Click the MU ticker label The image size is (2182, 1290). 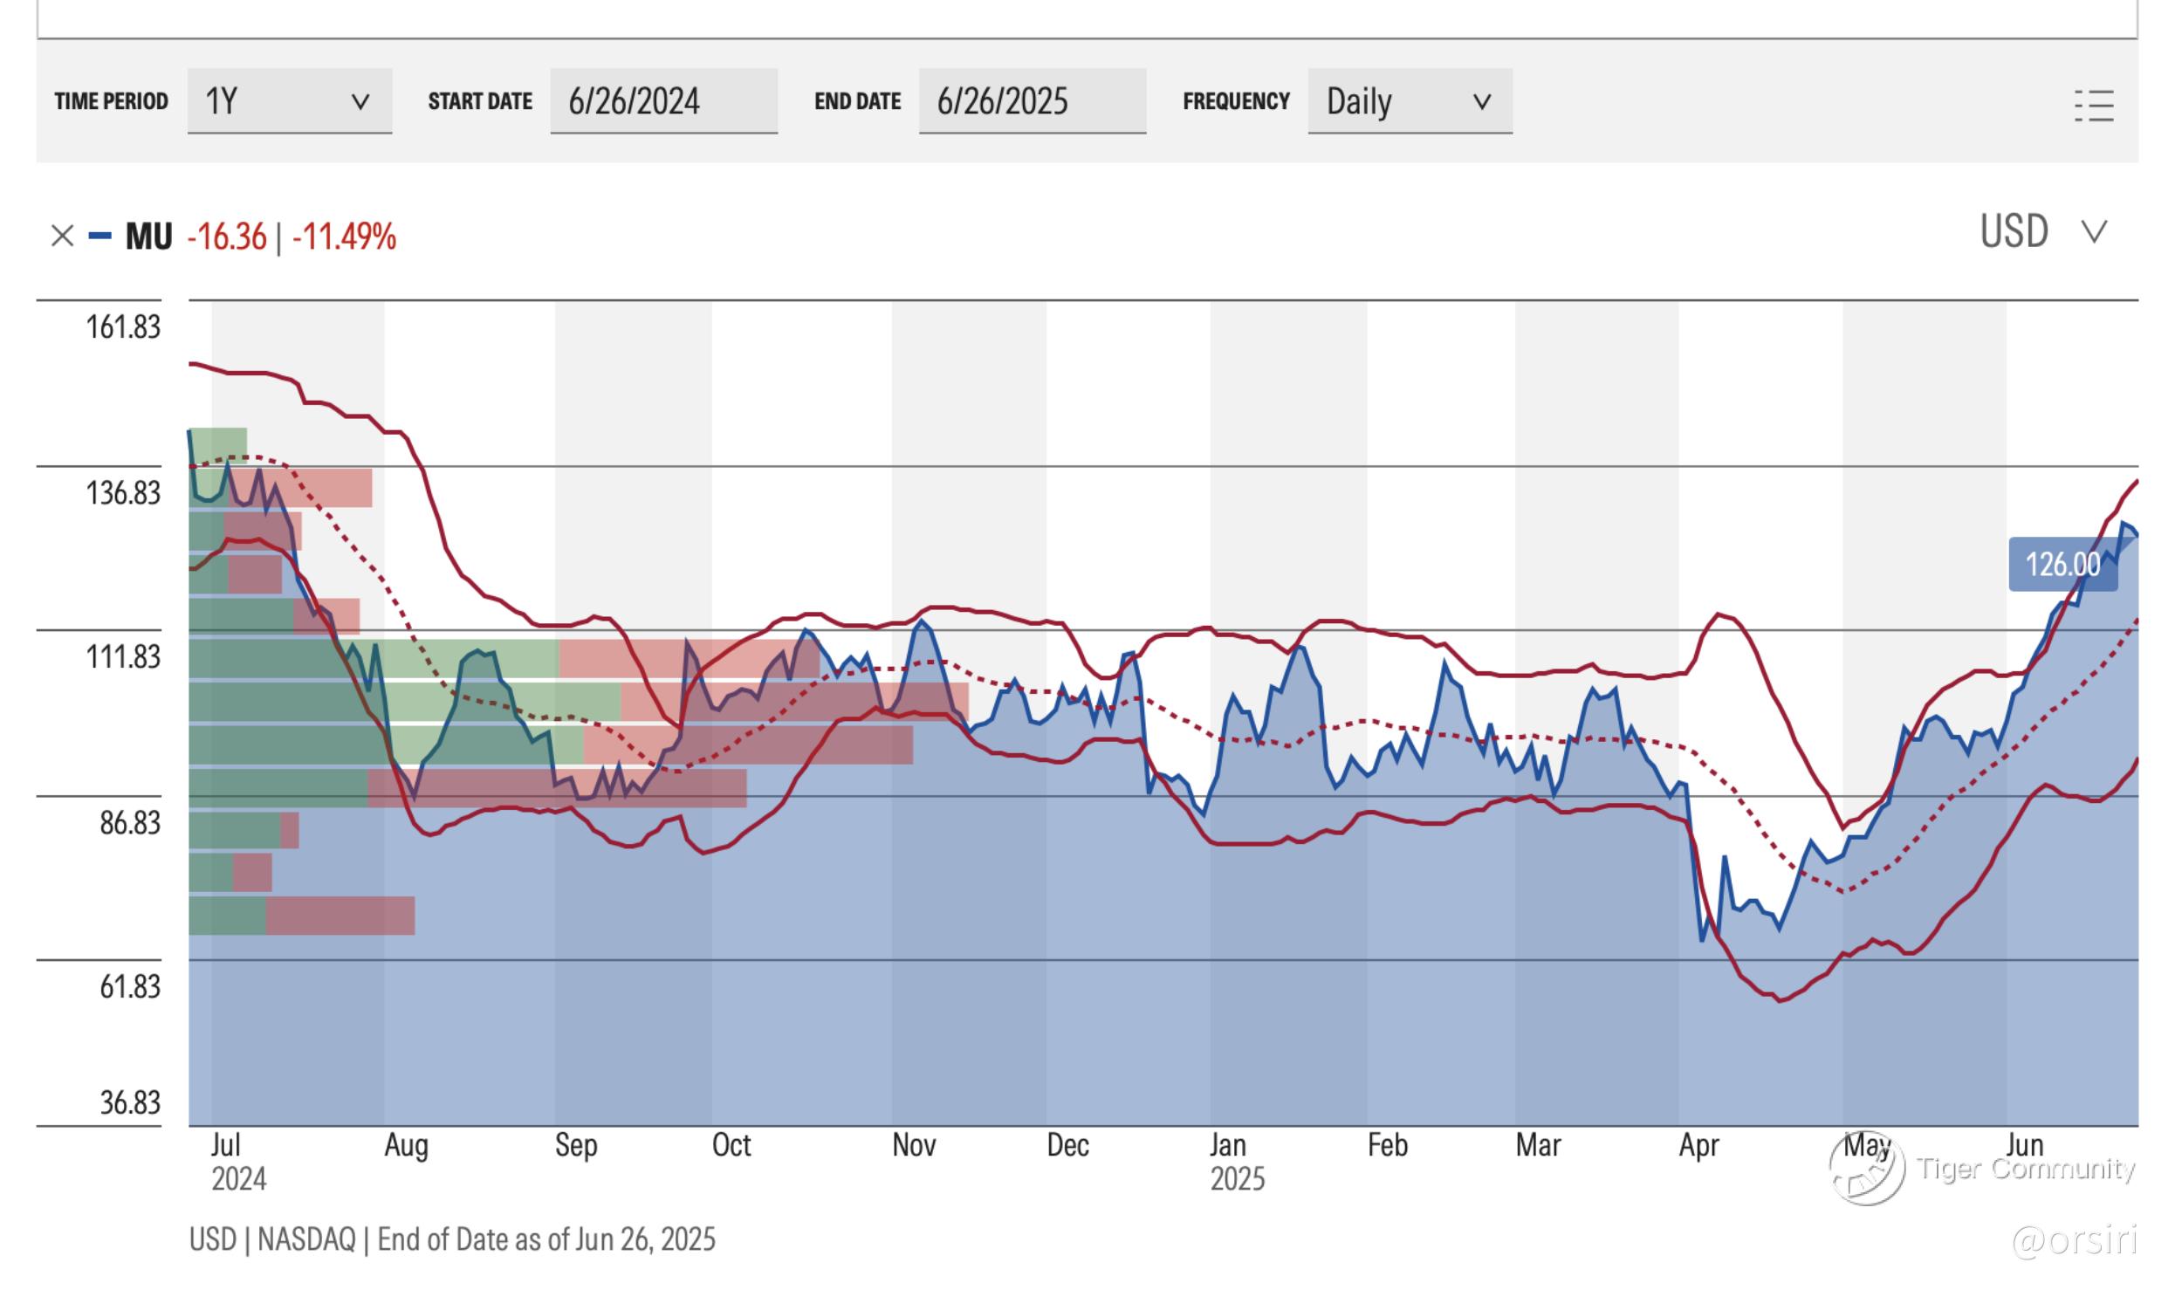[148, 237]
